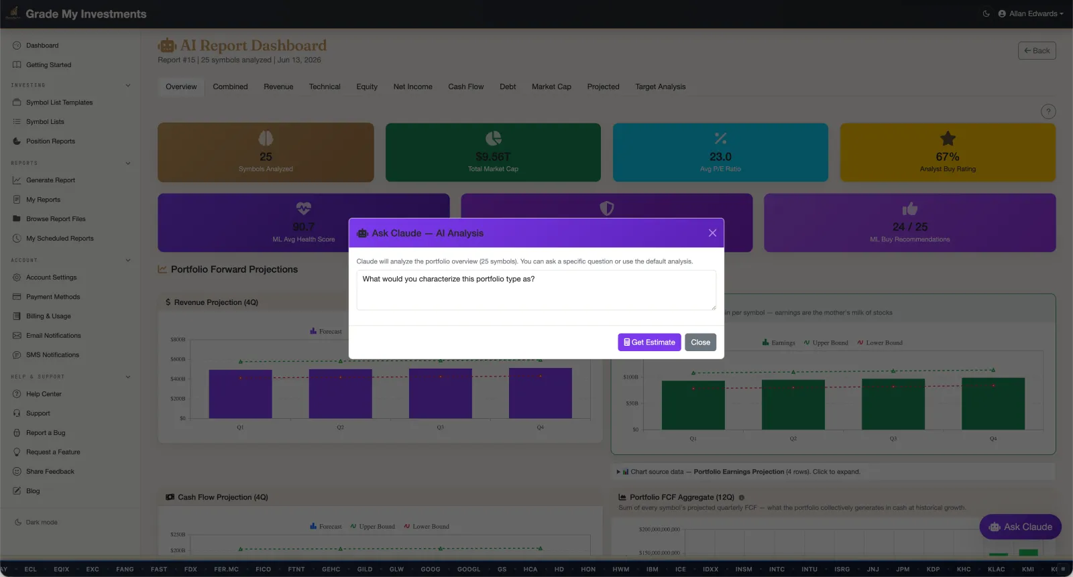Image resolution: width=1073 pixels, height=577 pixels.
Task: Select the Net Income tab
Action: pos(412,87)
